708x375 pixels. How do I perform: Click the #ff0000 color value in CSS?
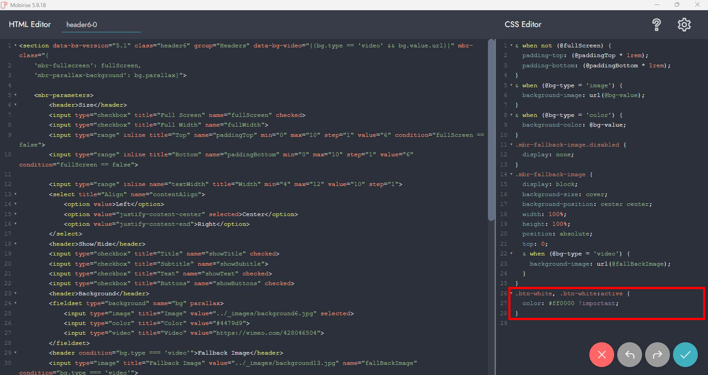[561, 303]
